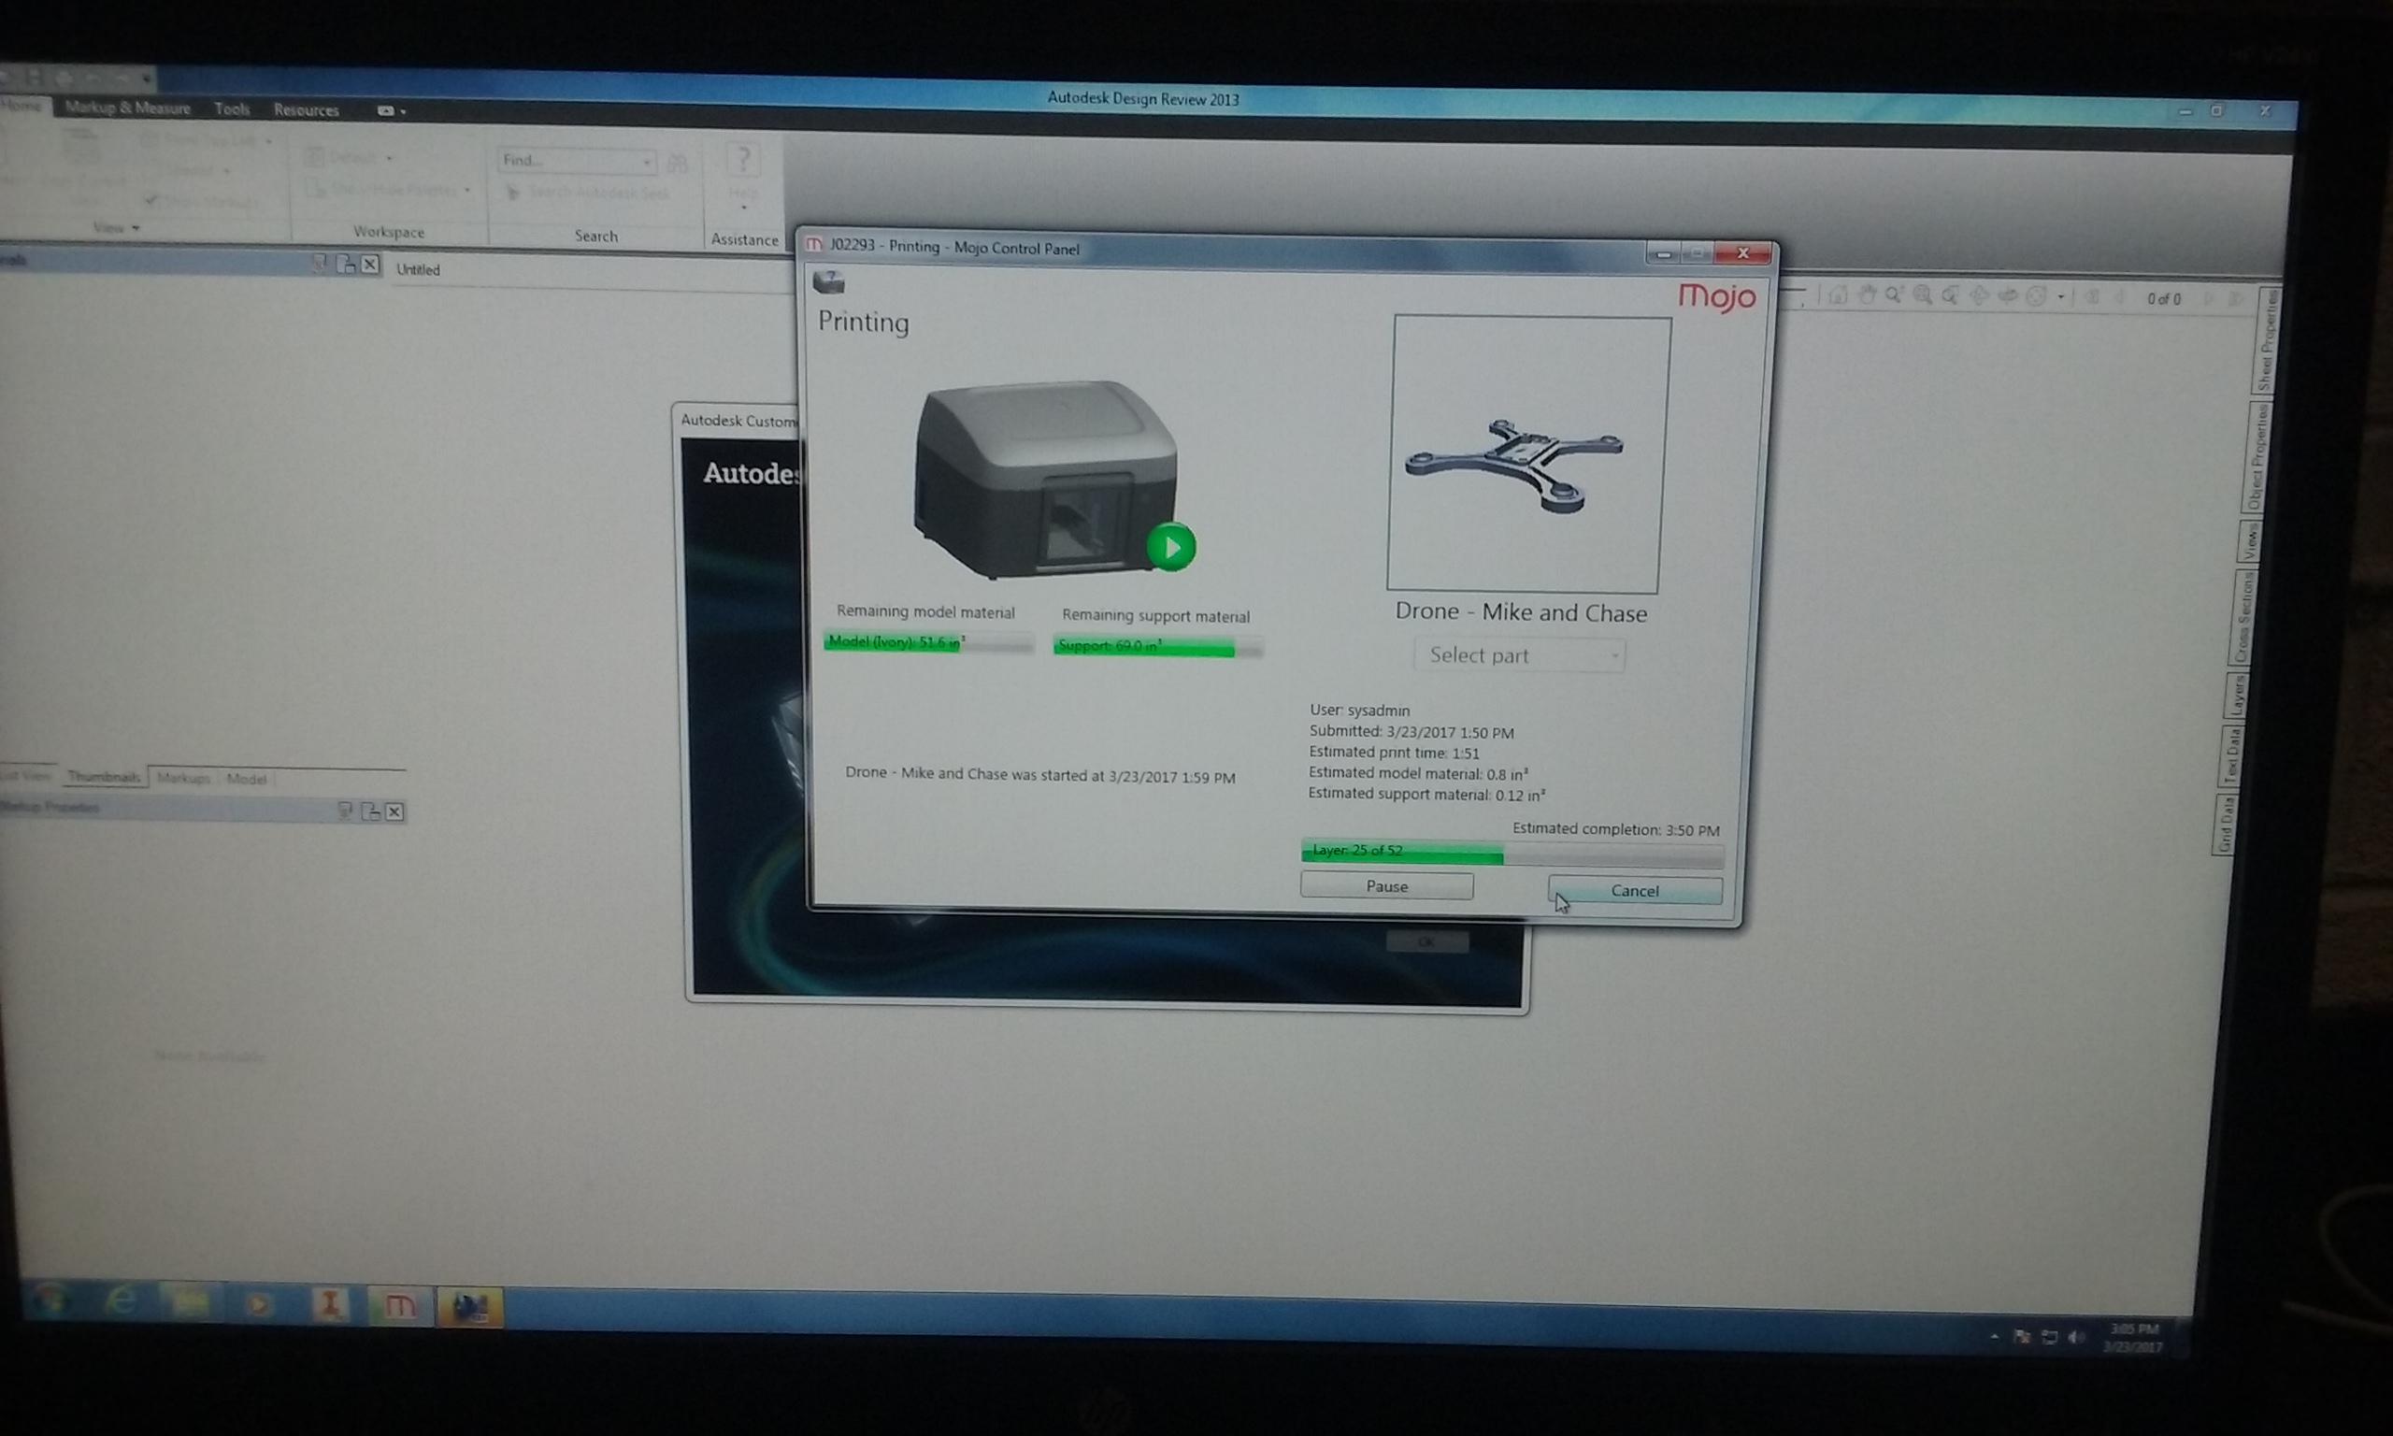Switch to the Model palette tab
Image resolution: width=2393 pixels, height=1436 pixels.
246,779
